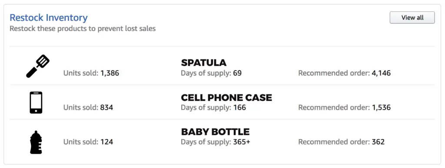Click the 'Recommended order' label in spatula row
This screenshot has height=168, width=445.
pyautogui.click(x=334, y=73)
